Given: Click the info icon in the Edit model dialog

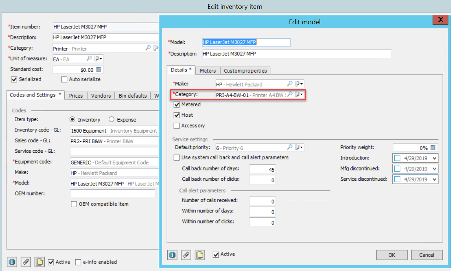Looking at the screenshot, I should [172, 255].
